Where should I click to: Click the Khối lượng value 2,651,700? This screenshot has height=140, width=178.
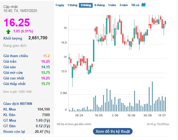pyautogui.click(x=38, y=38)
